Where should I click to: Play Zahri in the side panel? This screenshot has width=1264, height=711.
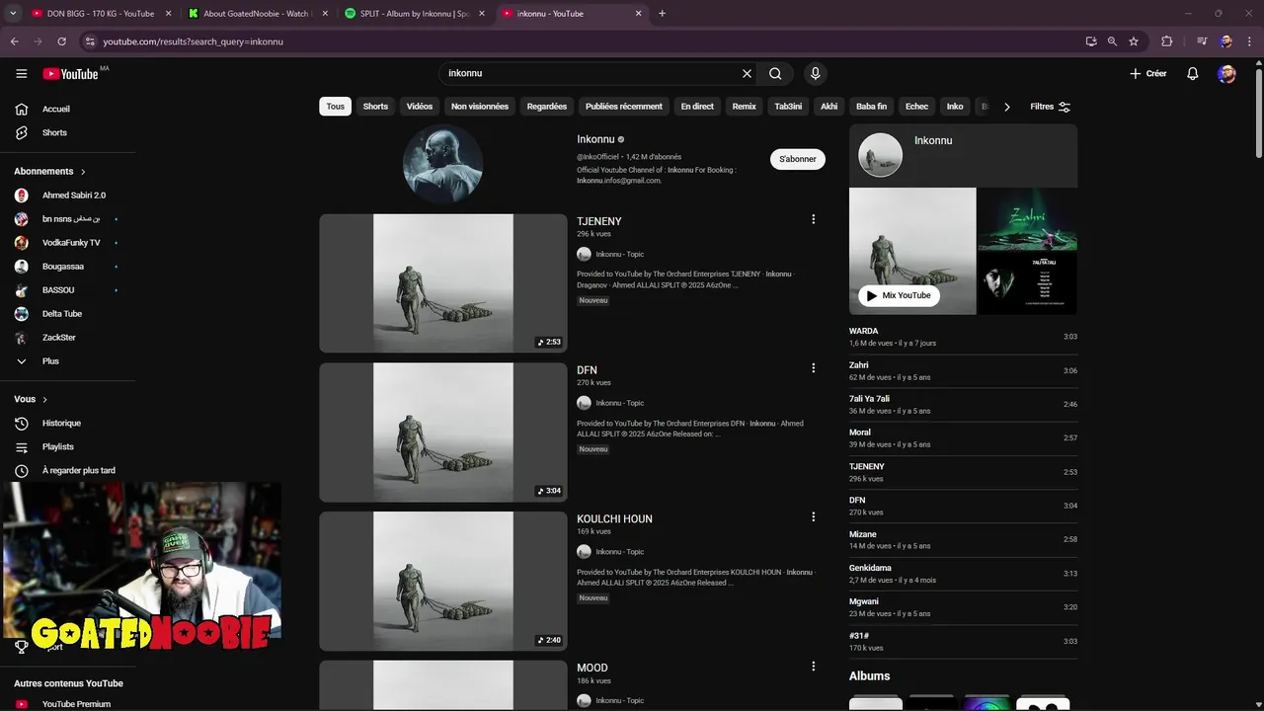[x=963, y=370]
